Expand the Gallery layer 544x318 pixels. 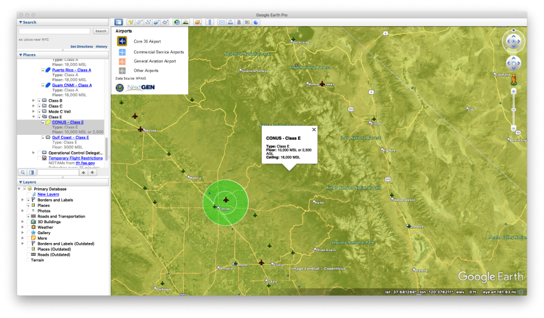23,233
